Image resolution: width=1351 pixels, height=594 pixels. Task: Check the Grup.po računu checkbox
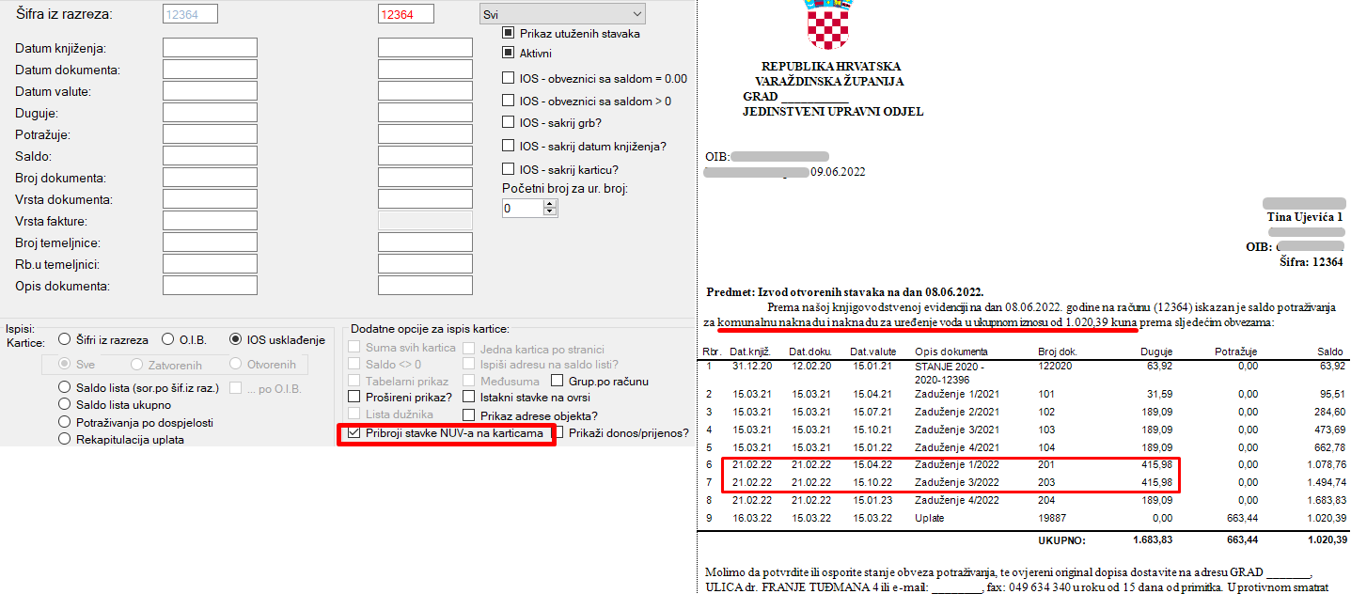558,382
